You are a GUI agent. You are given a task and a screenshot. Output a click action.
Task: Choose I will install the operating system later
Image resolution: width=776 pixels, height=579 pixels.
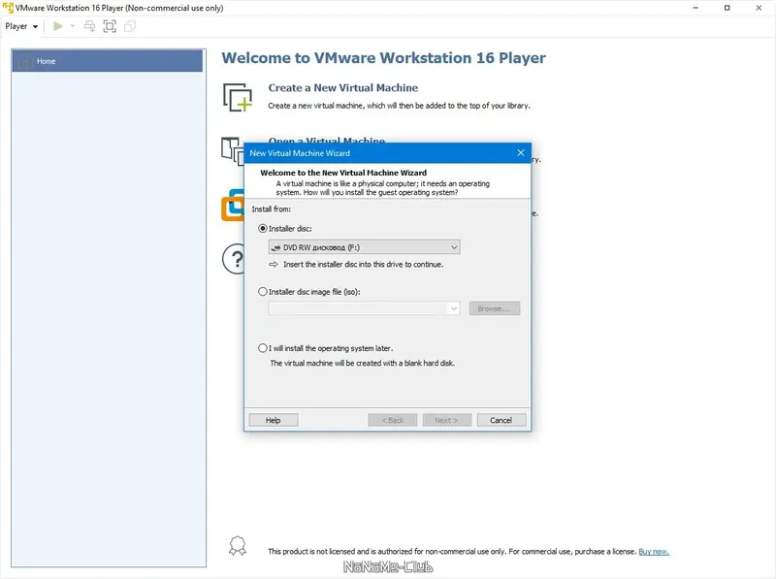pyautogui.click(x=263, y=348)
